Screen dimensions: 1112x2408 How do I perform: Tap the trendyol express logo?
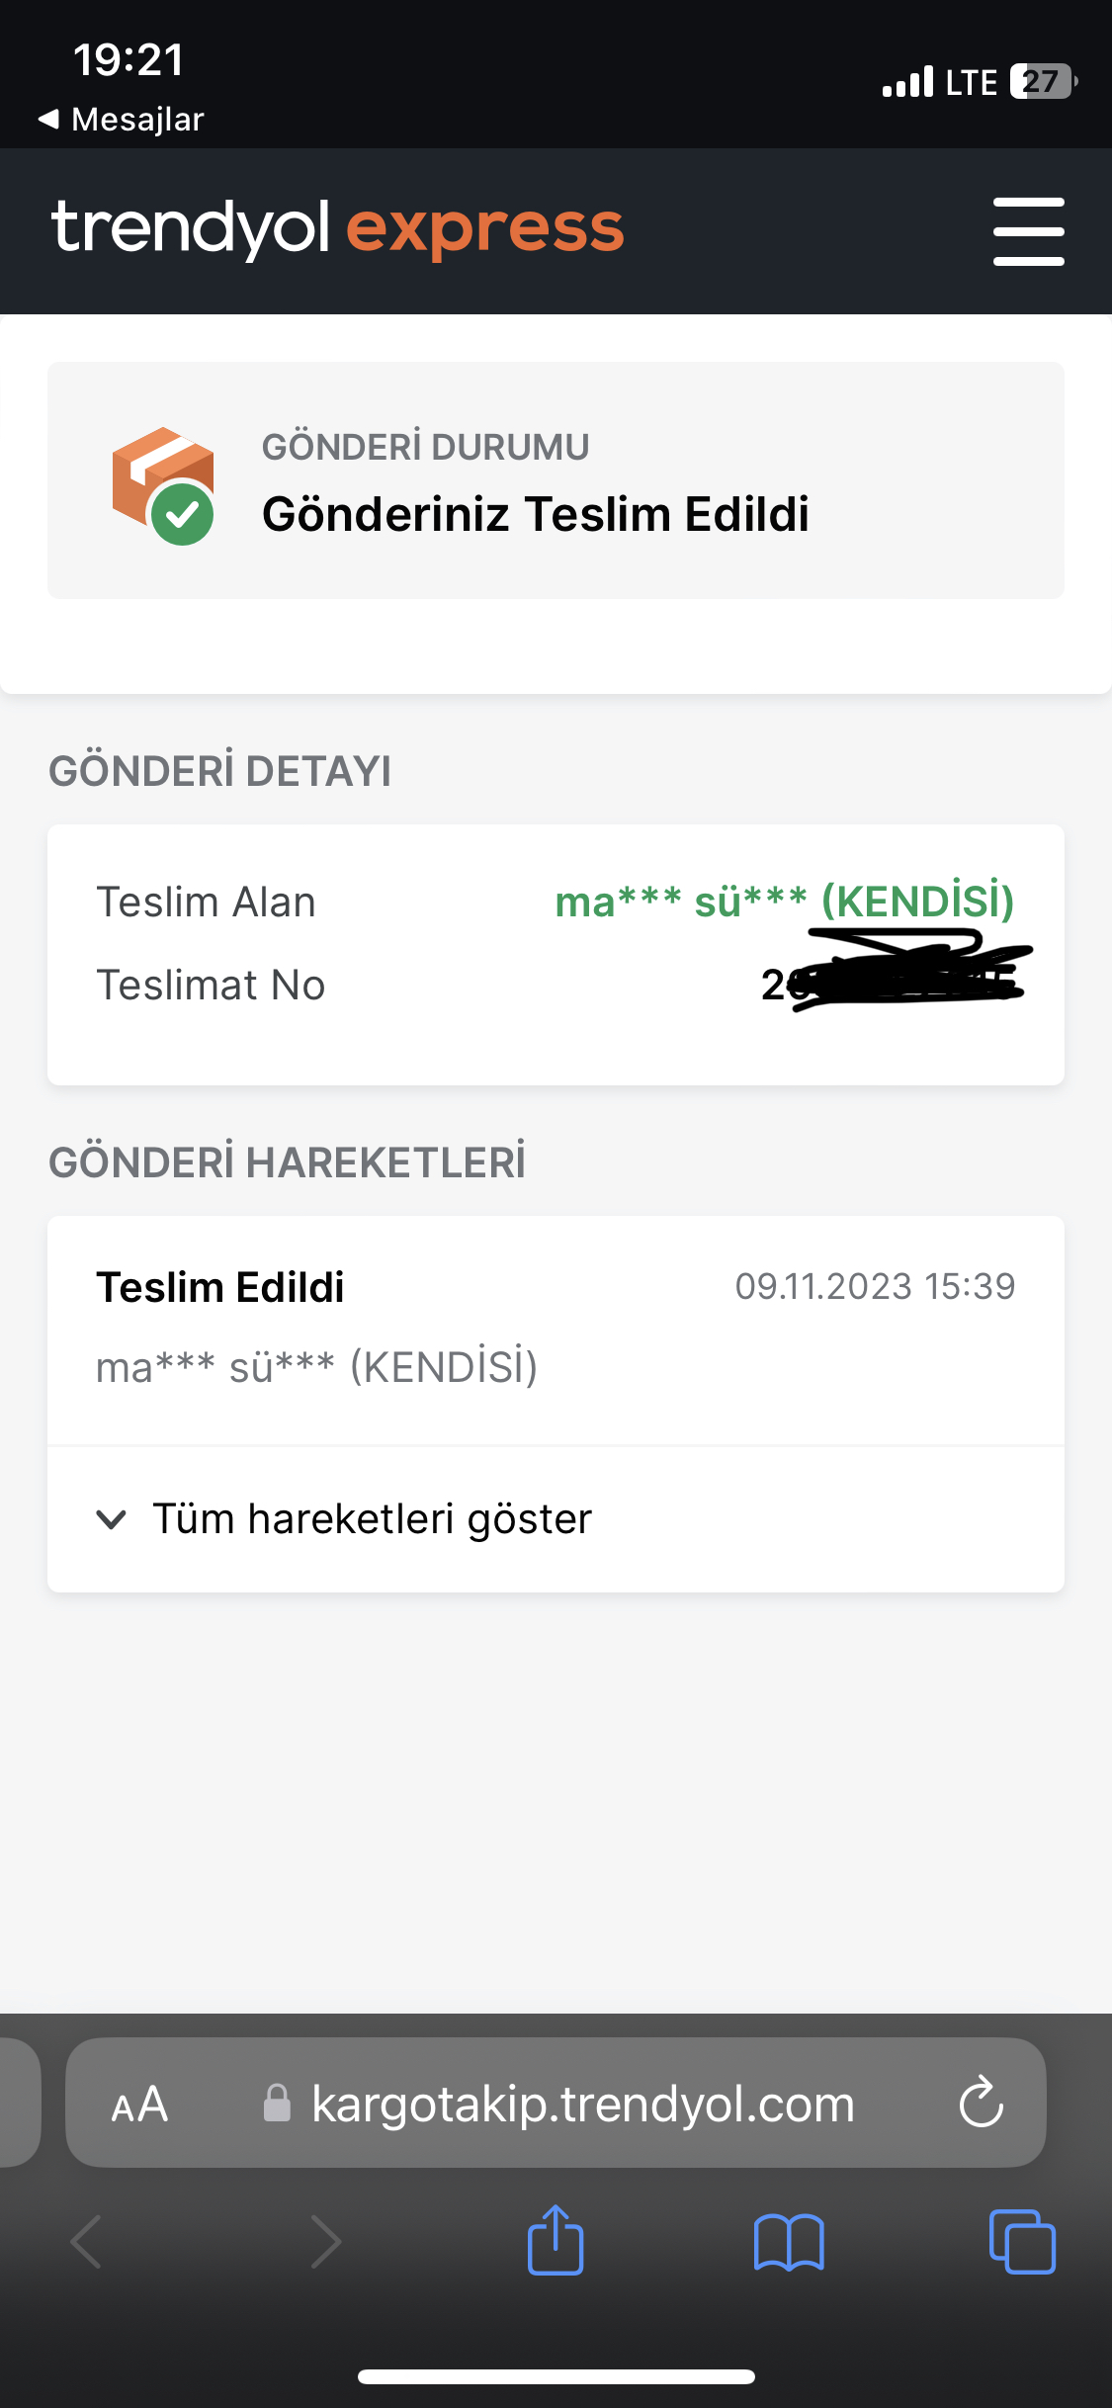pyautogui.click(x=337, y=228)
